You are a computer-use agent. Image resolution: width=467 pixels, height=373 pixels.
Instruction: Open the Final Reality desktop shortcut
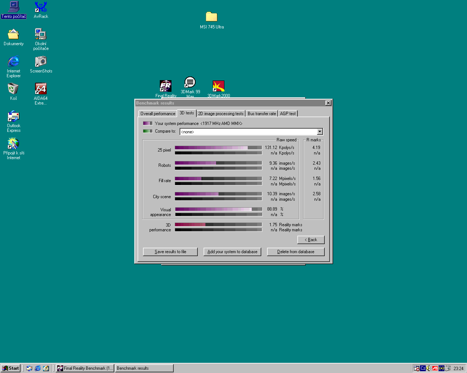coord(166,87)
